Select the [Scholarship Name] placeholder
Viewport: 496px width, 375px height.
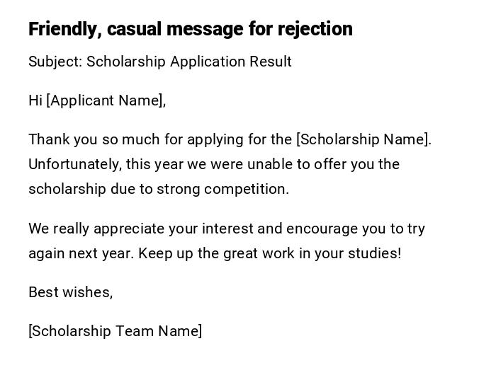click(363, 139)
